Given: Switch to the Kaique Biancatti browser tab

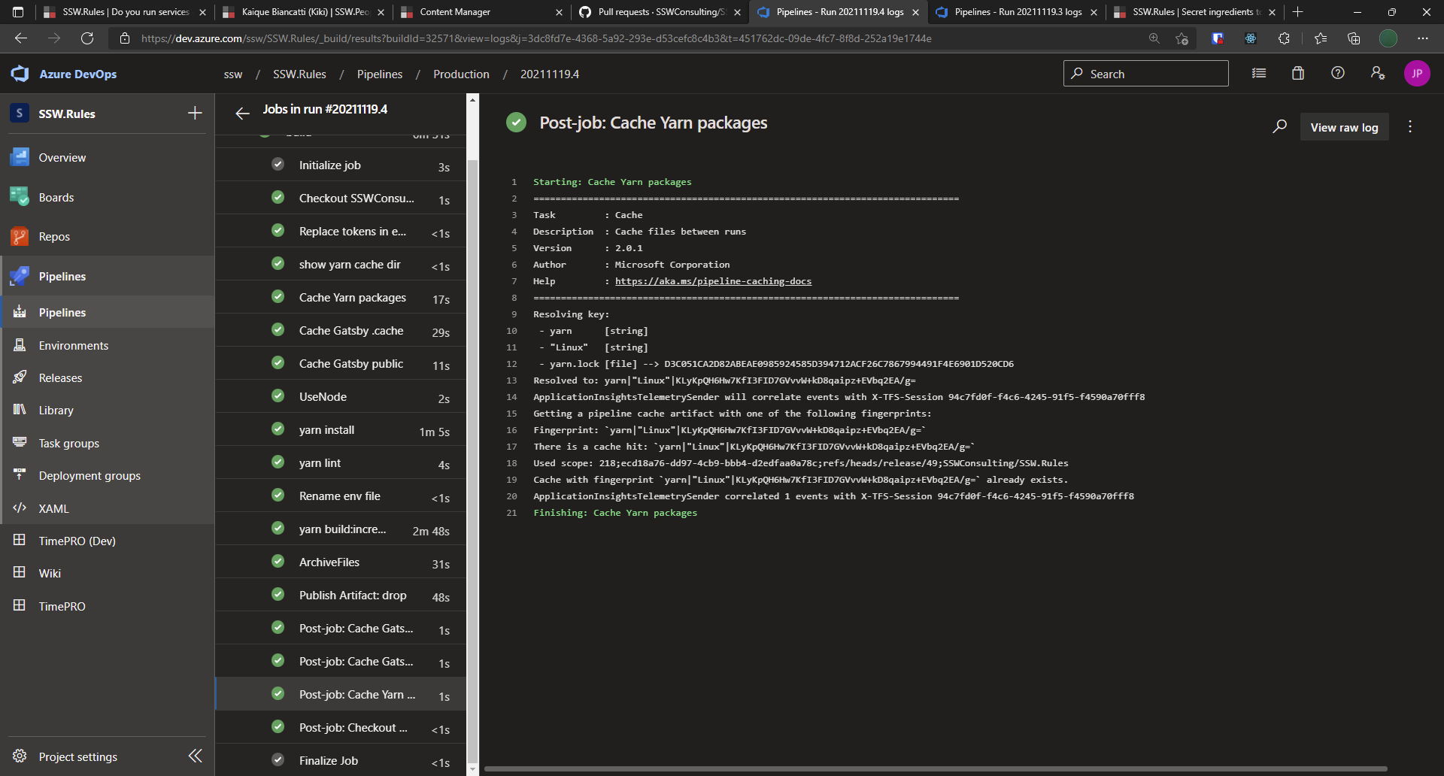Looking at the screenshot, I should point(303,12).
